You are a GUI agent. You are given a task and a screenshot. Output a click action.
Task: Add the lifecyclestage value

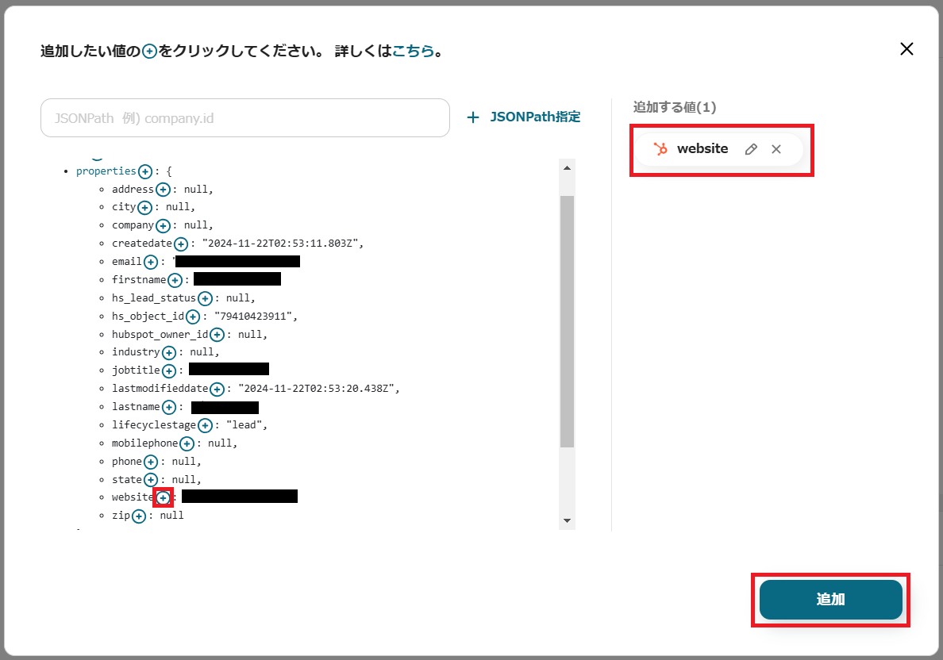[x=205, y=425]
